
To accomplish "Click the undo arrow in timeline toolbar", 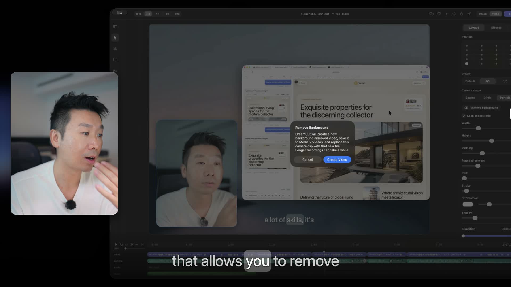I will (x=121, y=244).
